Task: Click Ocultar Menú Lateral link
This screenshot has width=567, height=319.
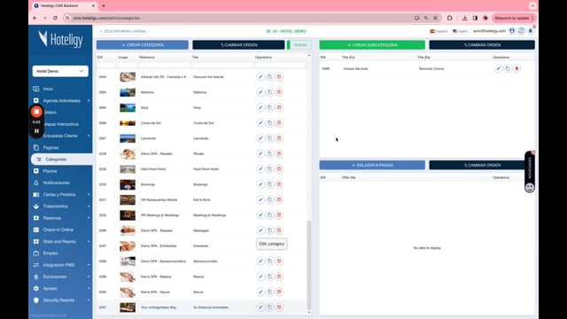Action: (123, 32)
